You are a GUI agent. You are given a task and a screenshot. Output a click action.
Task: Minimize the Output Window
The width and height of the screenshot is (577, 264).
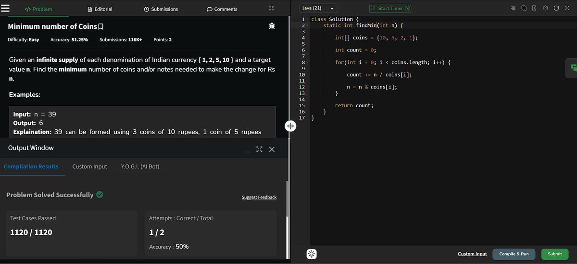pos(248,151)
